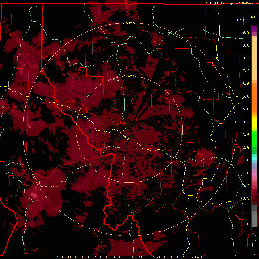The height and width of the screenshot is (259, 259).
Task: Click the DKD unit label above scale
Action: 253,17
